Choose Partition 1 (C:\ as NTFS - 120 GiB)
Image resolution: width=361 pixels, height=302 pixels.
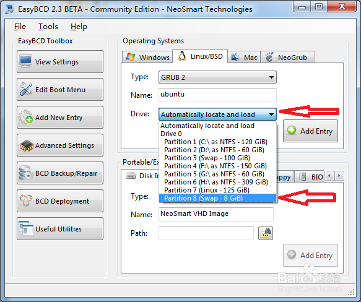(217, 142)
